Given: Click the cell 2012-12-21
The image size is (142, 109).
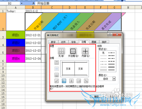Looking at the screenshot, I should pyautogui.click(x=33, y=35).
